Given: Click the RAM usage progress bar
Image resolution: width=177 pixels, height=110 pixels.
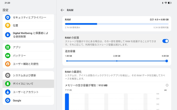Looking at the screenshot, I should 117,24.
